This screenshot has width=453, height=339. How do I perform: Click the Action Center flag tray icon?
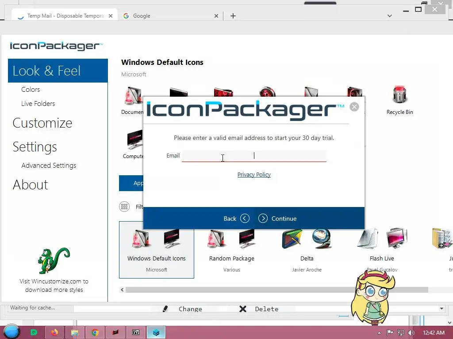[x=390, y=333]
